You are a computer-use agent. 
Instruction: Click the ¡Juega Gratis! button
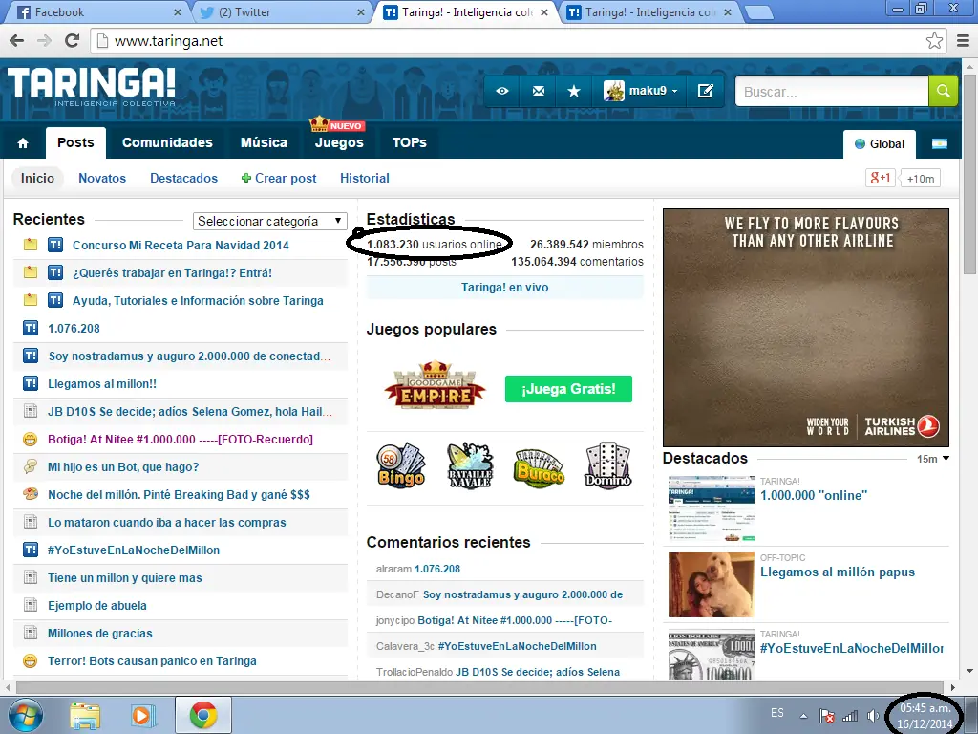tap(568, 389)
